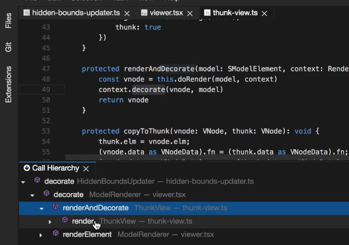Image resolution: width=349 pixels, height=245 pixels.
Task: Click line number 49 in gutter
Action: coord(46,90)
